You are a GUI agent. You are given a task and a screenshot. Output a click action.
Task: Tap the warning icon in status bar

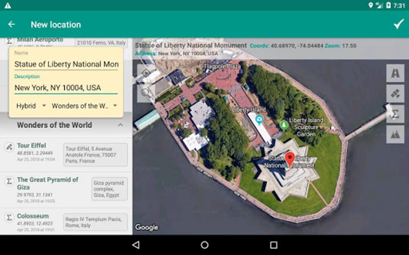point(8,5)
